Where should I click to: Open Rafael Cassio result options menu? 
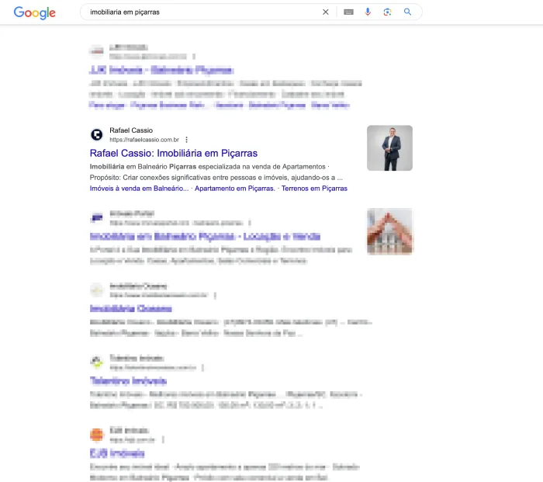187,140
